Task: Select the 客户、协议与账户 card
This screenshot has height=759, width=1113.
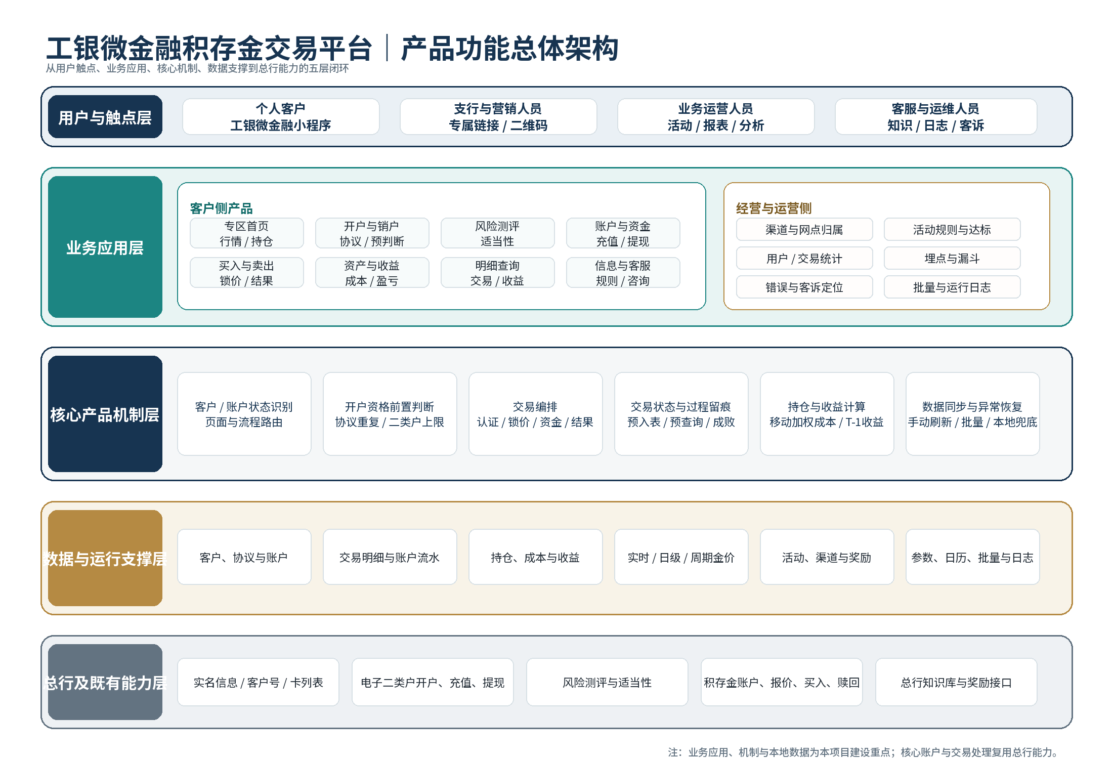Action: pyautogui.click(x=244, y=557)
